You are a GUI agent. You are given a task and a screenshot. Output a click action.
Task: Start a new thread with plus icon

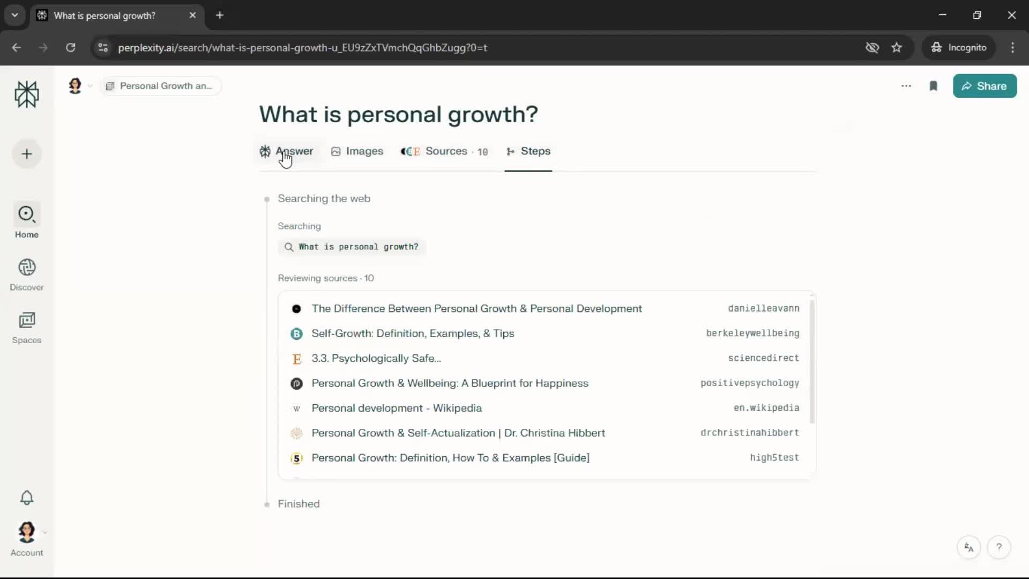coord(27,154)
